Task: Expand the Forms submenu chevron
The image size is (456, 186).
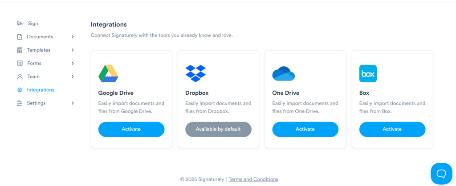Action: [x=73, y=63]
